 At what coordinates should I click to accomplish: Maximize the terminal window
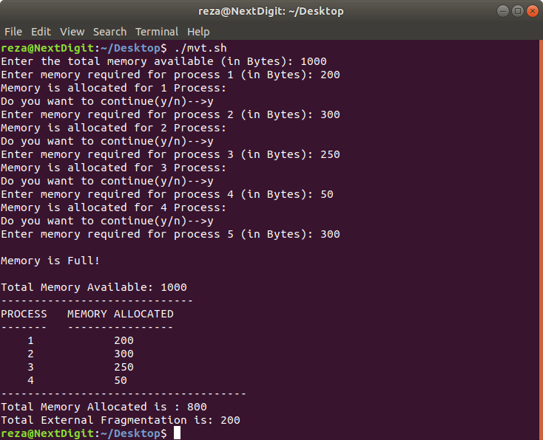point(518,11)
